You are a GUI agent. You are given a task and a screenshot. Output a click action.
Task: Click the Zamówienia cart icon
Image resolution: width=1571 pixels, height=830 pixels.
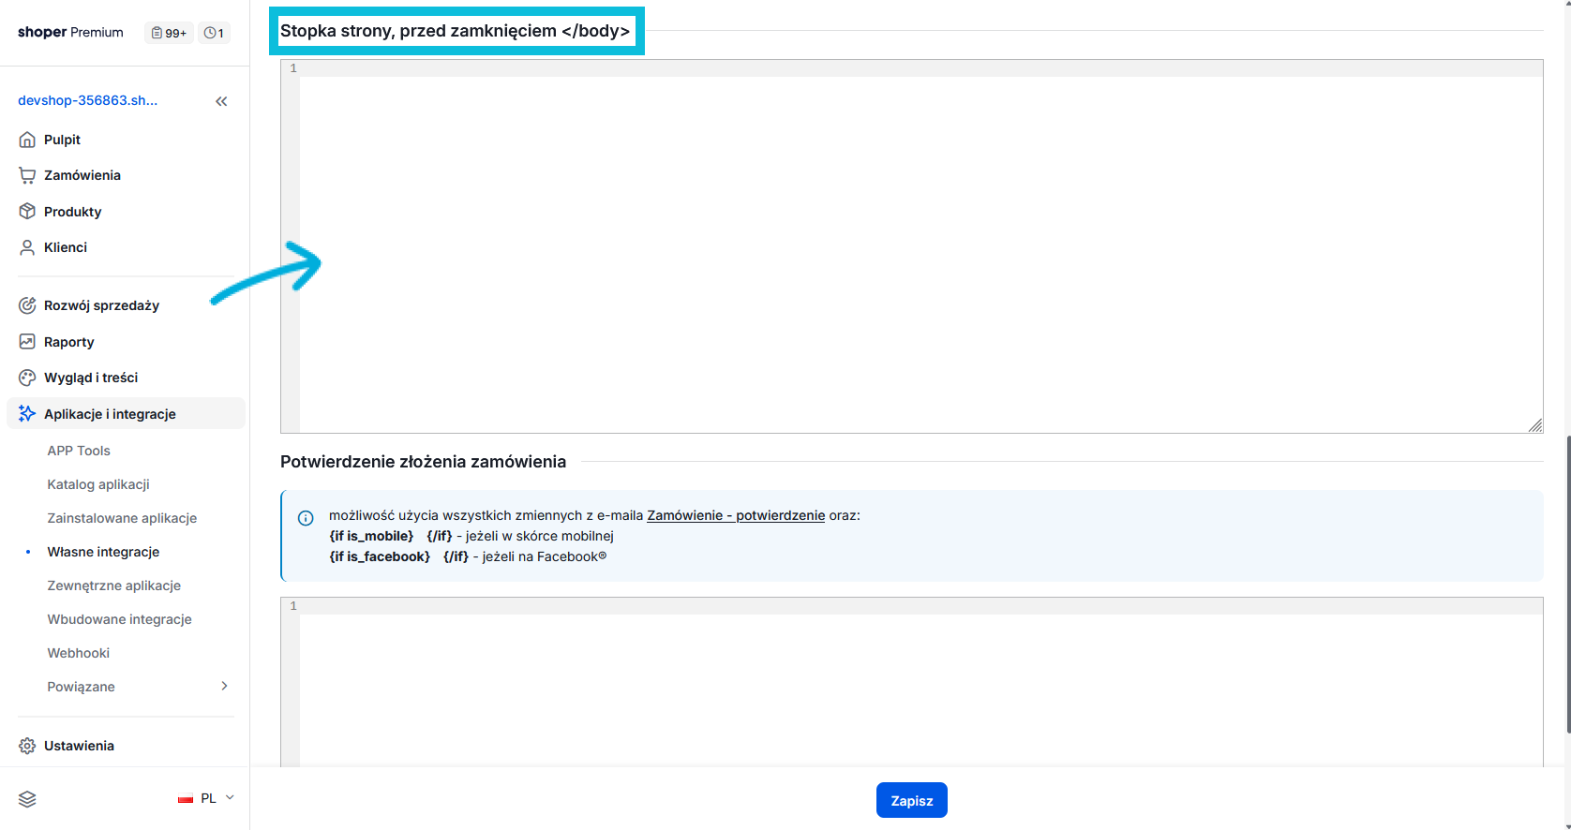pyautogui.click(x=27, y=175)
